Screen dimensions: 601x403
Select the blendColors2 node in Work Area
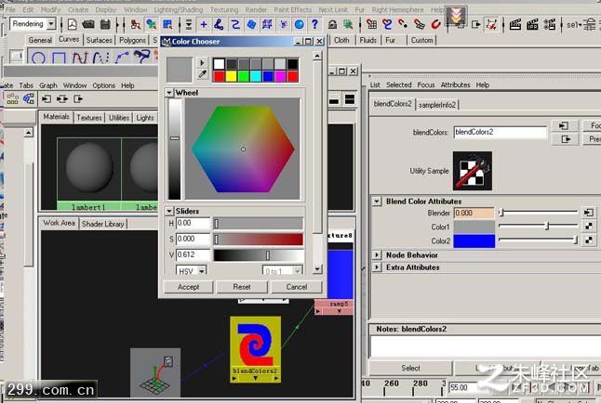click(255, 349)
